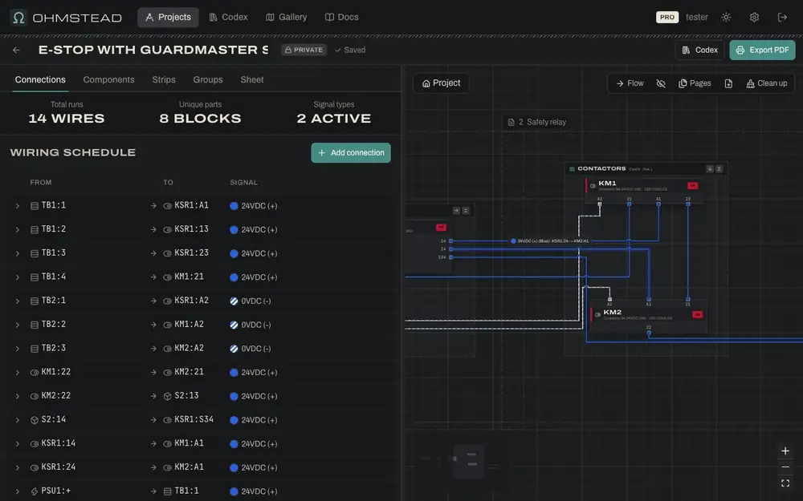Image resolution: width=803 pixels, height=501 pixels.
Task: Click the KSR1:S34 destination cell
Action: [x=194, y=420]
